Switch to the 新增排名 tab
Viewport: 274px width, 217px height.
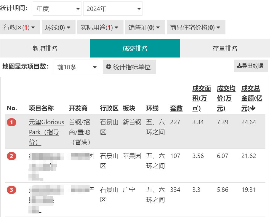coord(45,48)
